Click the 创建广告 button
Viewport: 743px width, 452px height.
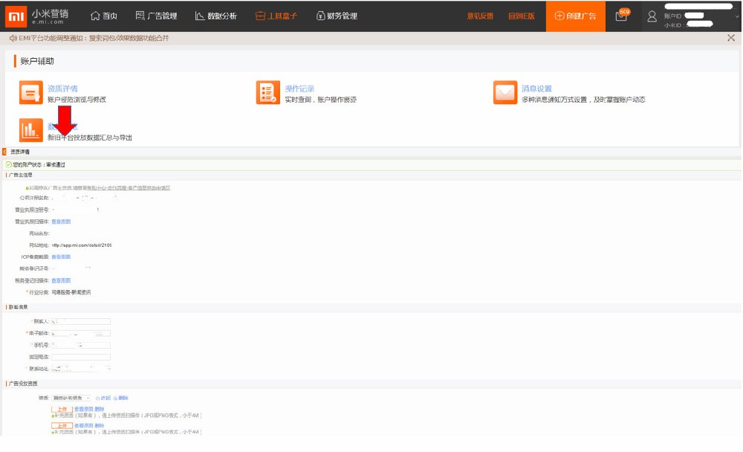[575, 16]
